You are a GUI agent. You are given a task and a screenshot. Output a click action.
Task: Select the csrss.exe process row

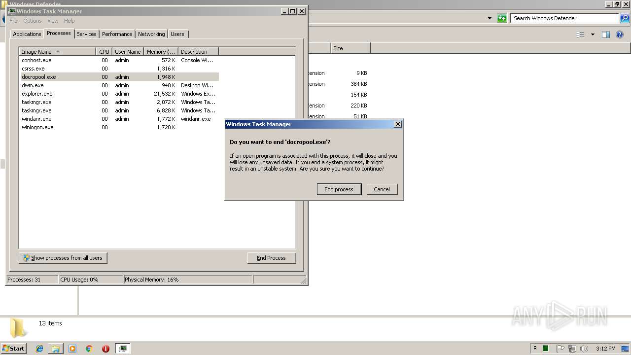click(119, 69)
